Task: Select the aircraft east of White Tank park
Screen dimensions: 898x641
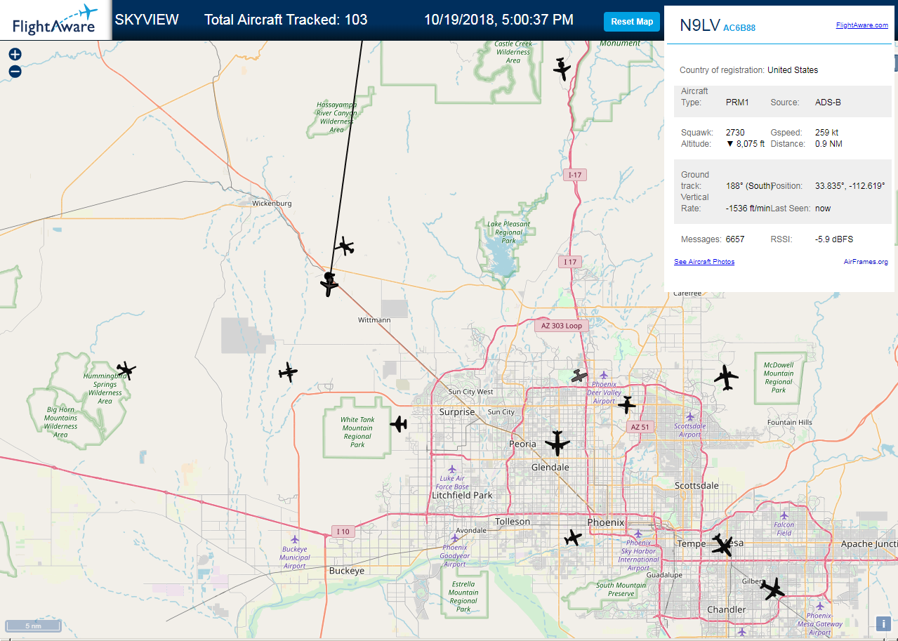Action: 398,424
